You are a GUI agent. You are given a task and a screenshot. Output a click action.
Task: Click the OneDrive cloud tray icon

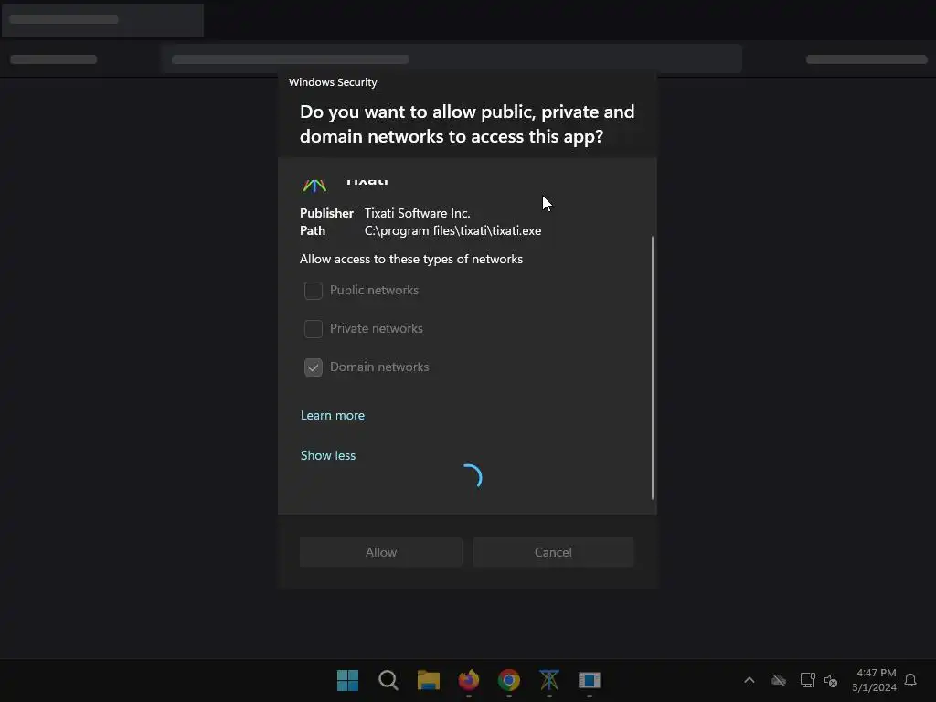click(779, 680)
